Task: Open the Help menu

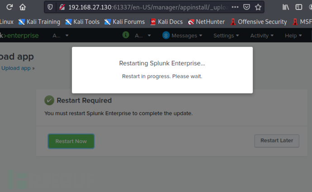Action: [293, 36]
